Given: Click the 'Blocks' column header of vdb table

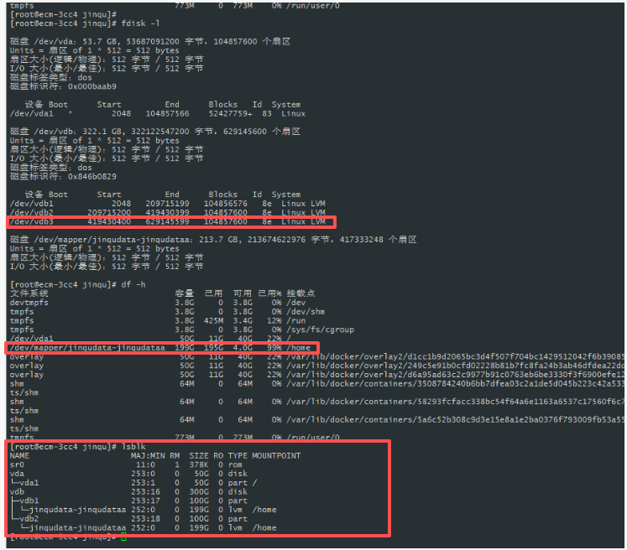Looking at the screenshot, I should click(222, 195).
